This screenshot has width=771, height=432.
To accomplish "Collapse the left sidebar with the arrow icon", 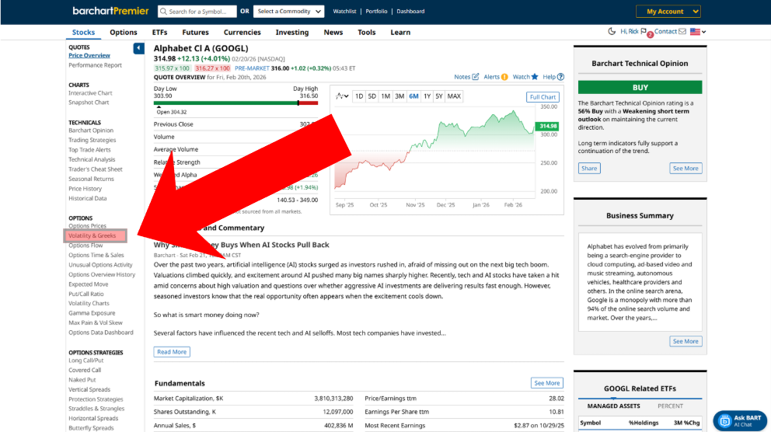I will [139, 48].
